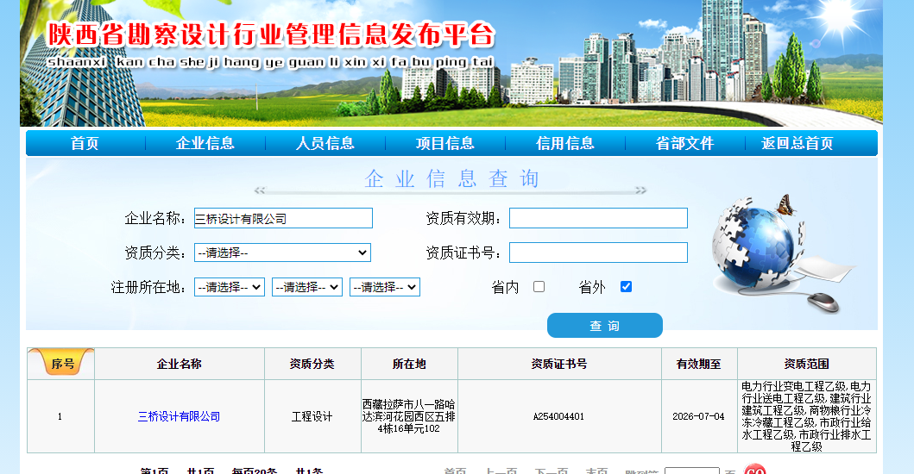The width and height of the screenshot is (914, 474).
Task: Click the 资质证书号 input field
Action: (x=598, y=253)
